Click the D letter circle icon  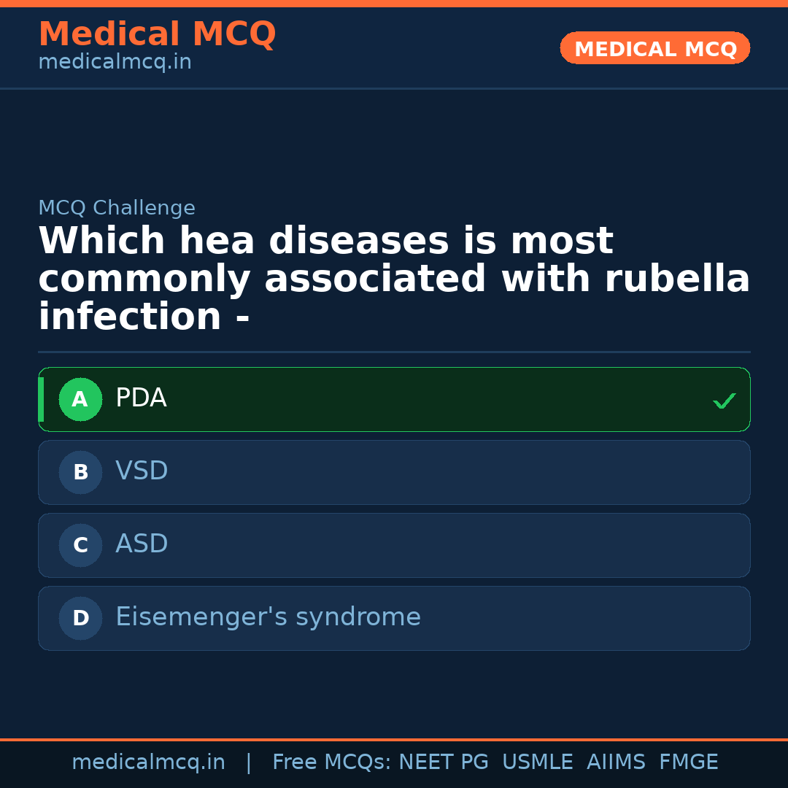80,618
